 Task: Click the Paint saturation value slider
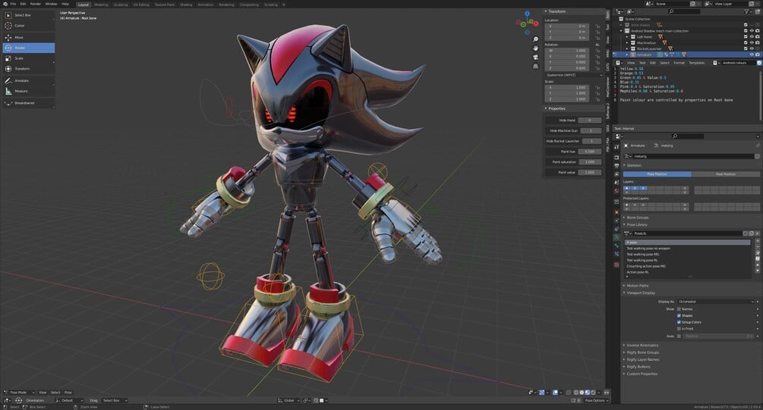pos(590,161)
